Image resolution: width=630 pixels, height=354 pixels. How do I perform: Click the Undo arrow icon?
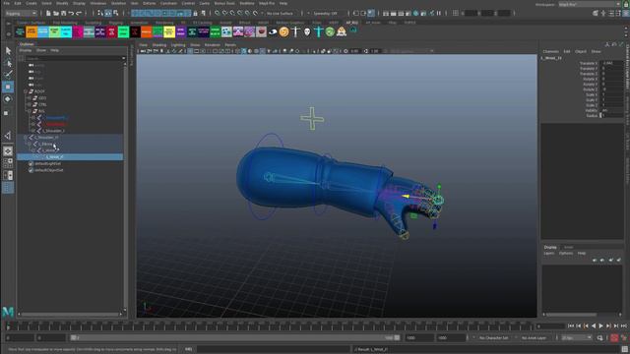click(71, 13)
